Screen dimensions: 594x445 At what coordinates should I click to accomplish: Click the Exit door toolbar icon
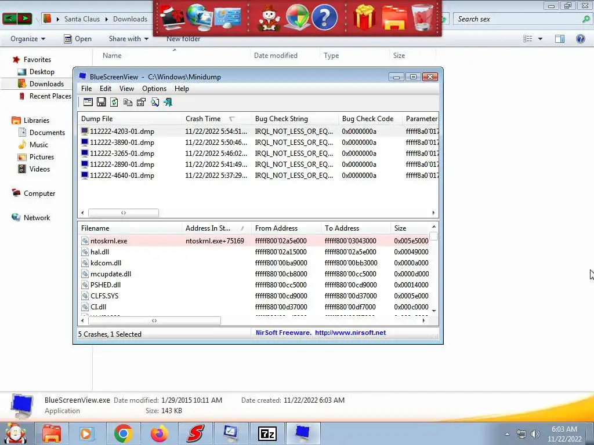[168, 102]
